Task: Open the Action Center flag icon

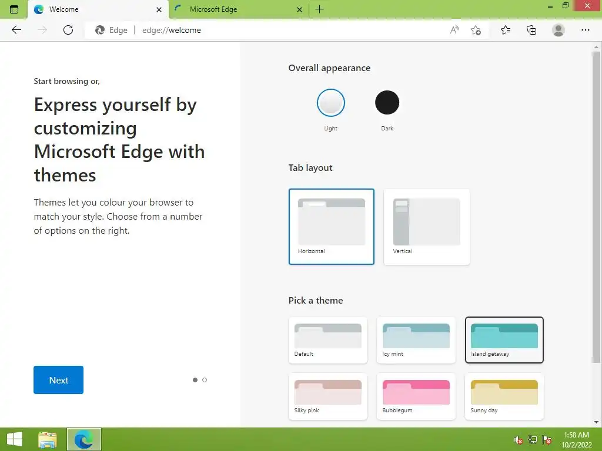Action: (547, 439)
